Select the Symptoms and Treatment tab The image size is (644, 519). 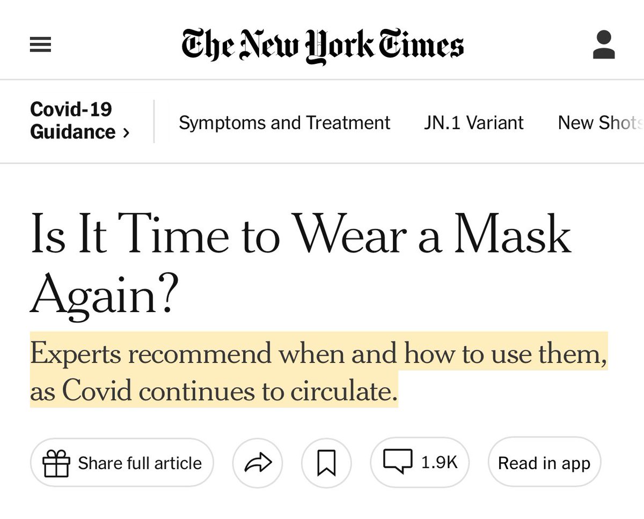click(x=284, y=123)
